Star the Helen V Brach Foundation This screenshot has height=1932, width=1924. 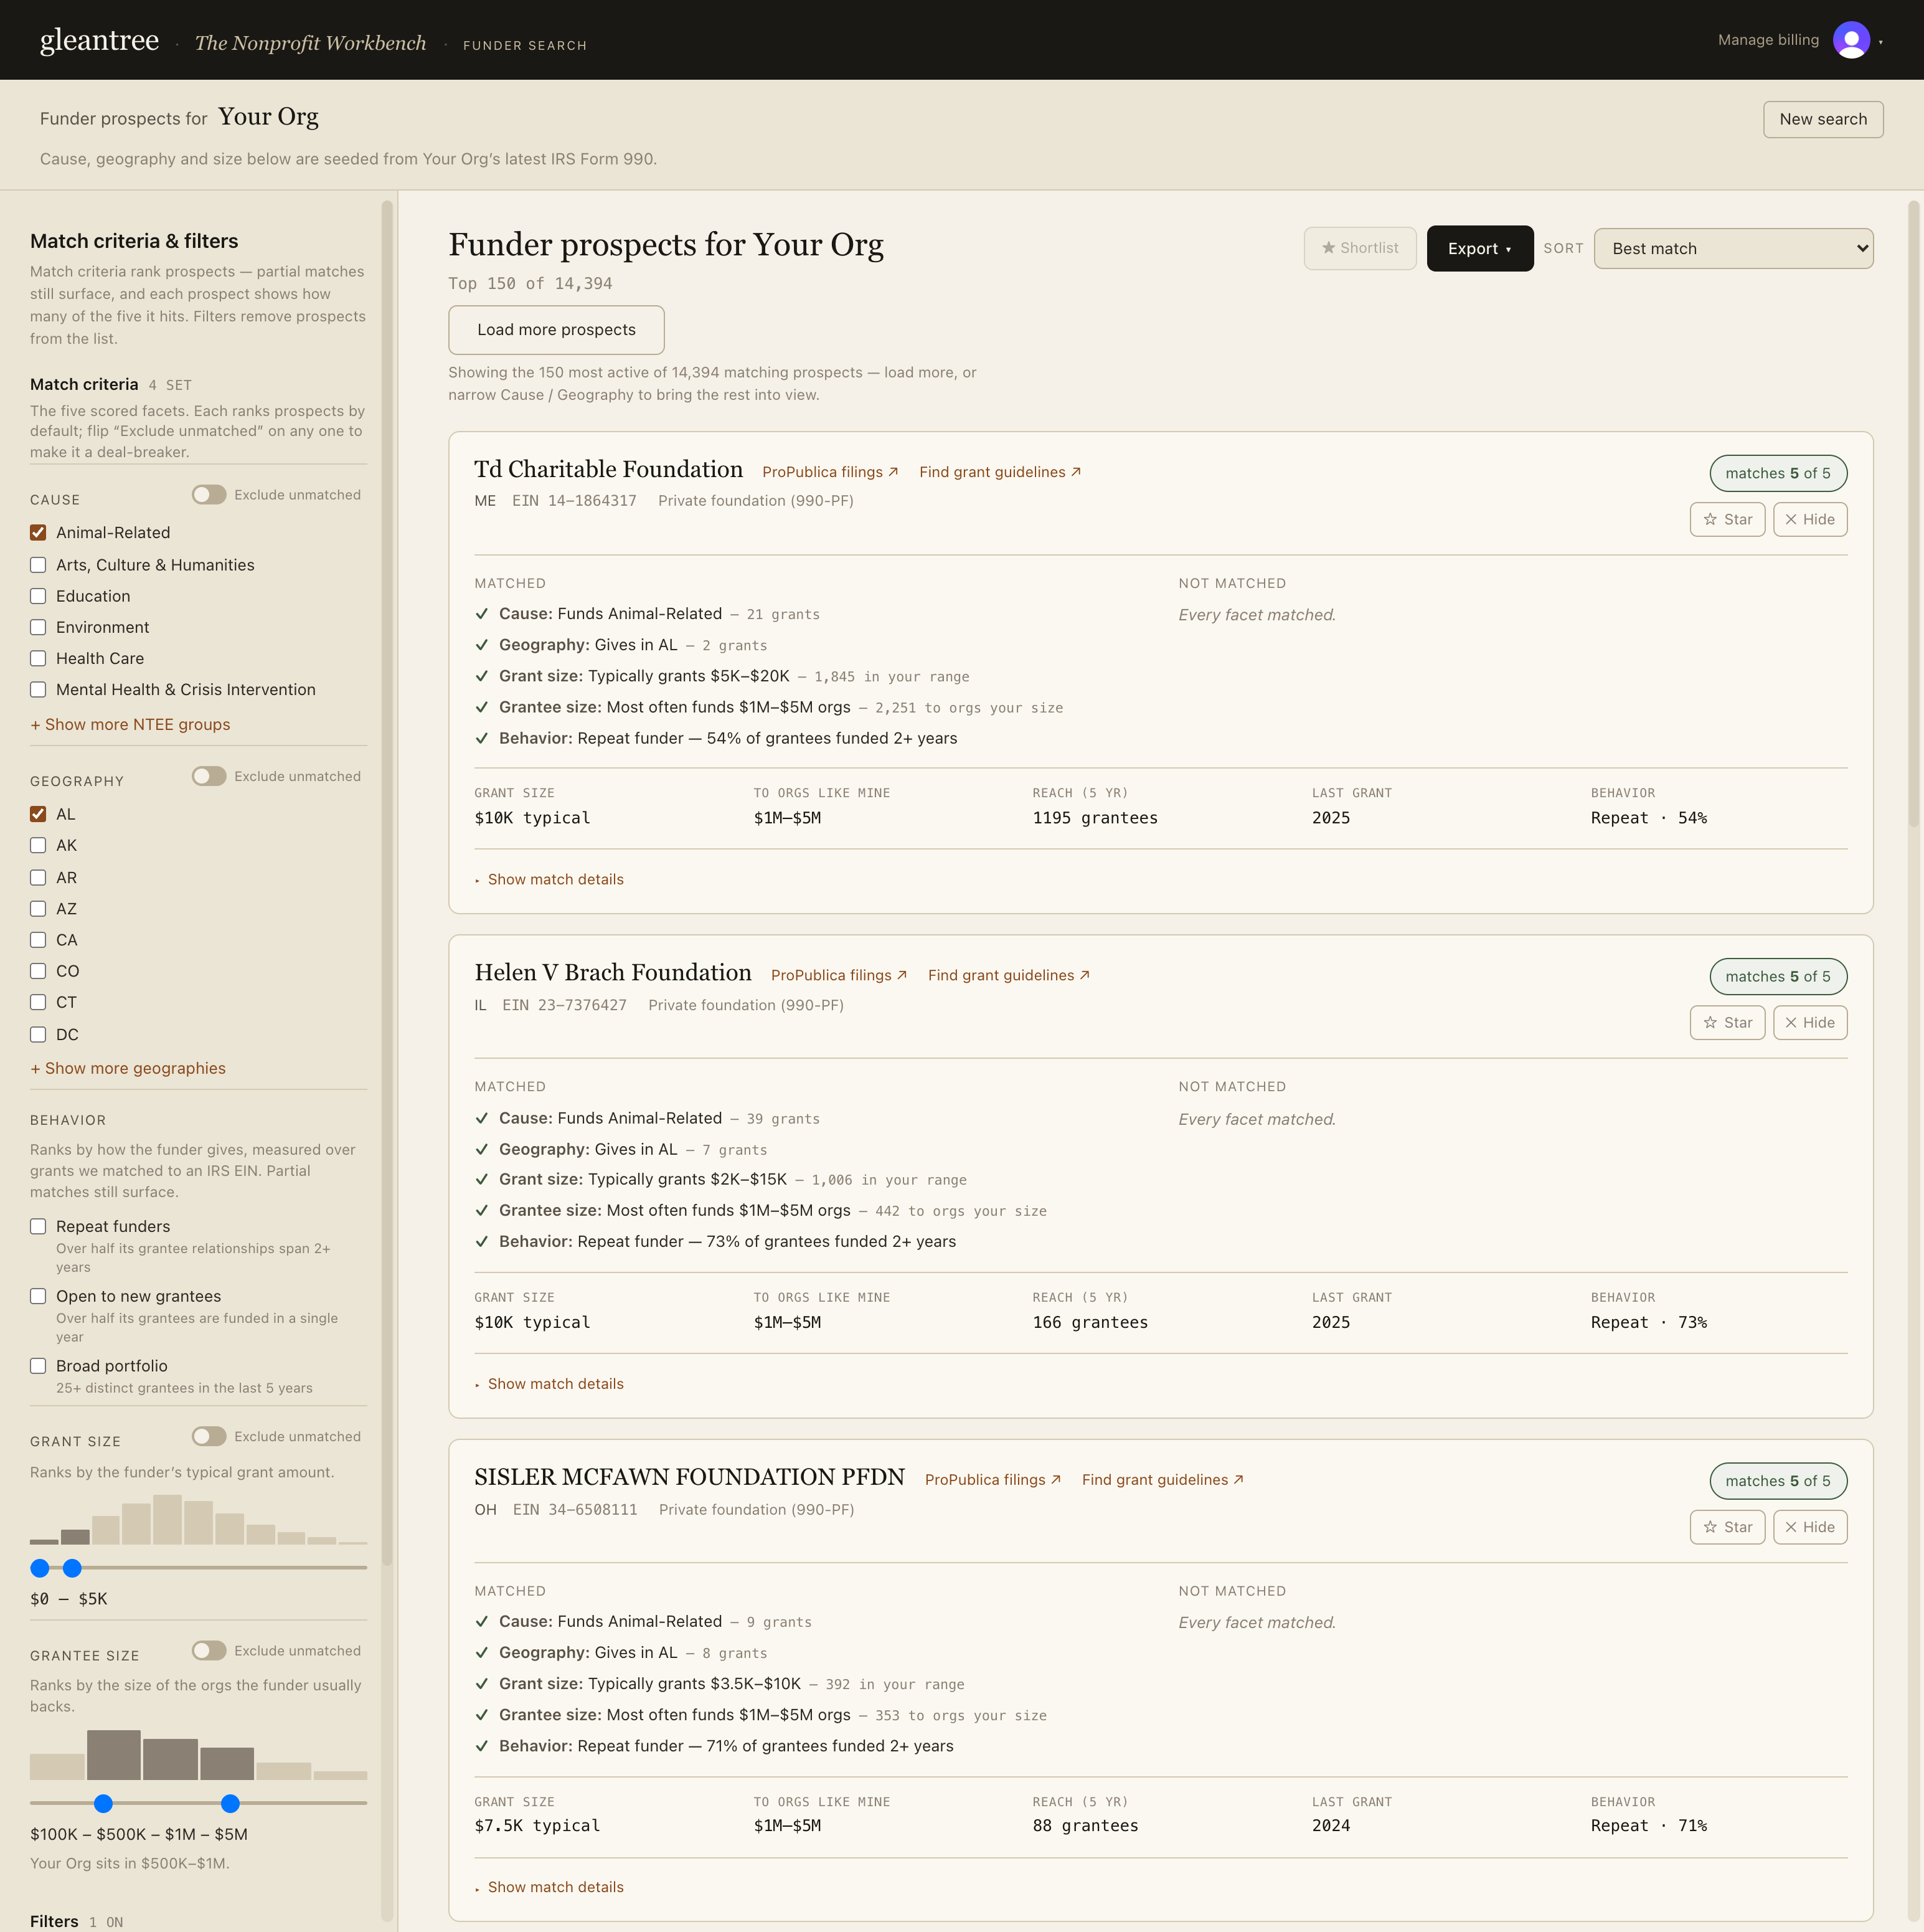pos(1727,1022)
